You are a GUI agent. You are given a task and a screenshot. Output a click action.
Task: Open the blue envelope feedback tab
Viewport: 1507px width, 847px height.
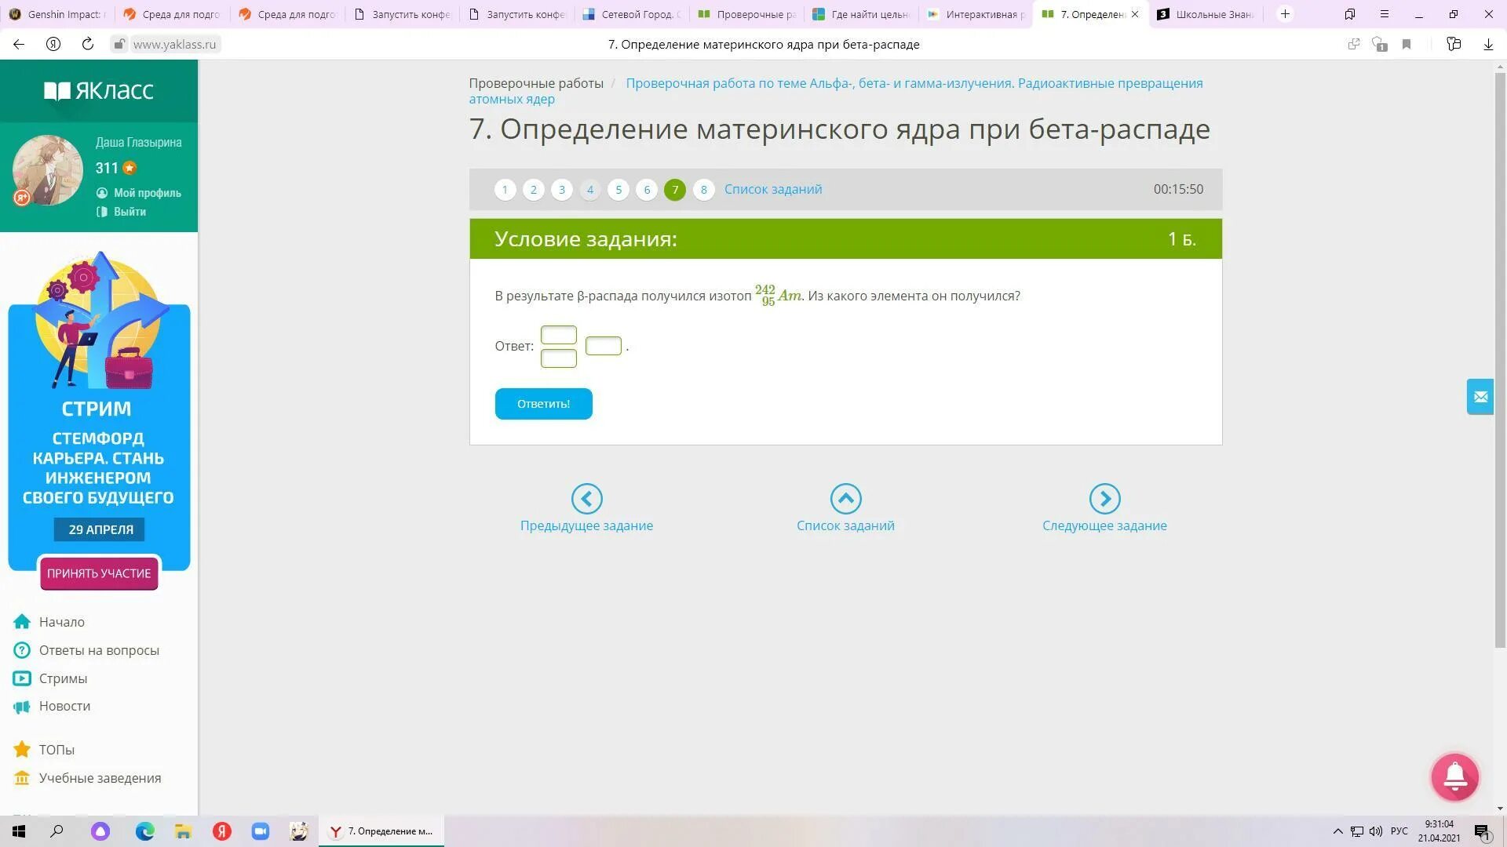[1480, 397]
